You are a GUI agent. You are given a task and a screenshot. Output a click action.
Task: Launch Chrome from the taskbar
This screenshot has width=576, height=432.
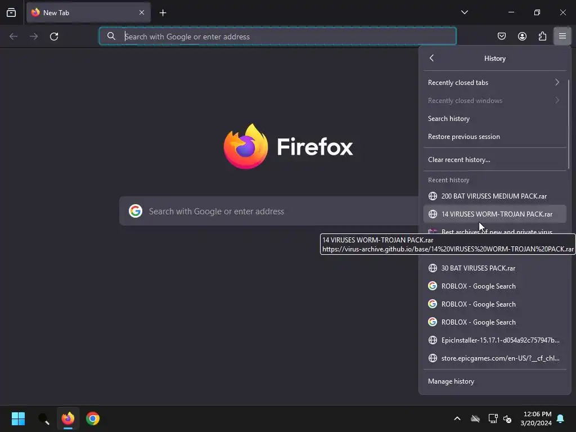pos(93,418)
